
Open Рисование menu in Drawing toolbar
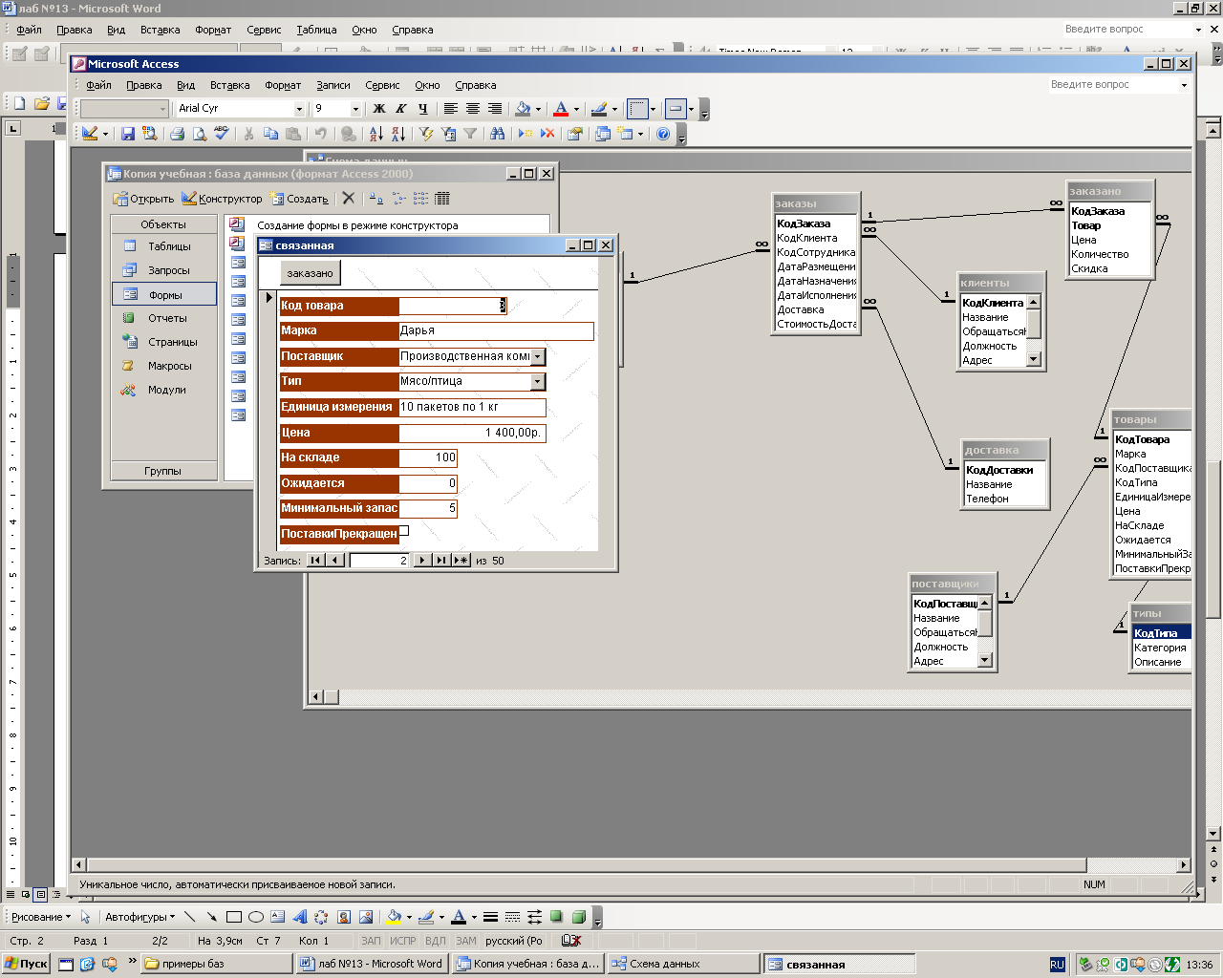(40, 917)
